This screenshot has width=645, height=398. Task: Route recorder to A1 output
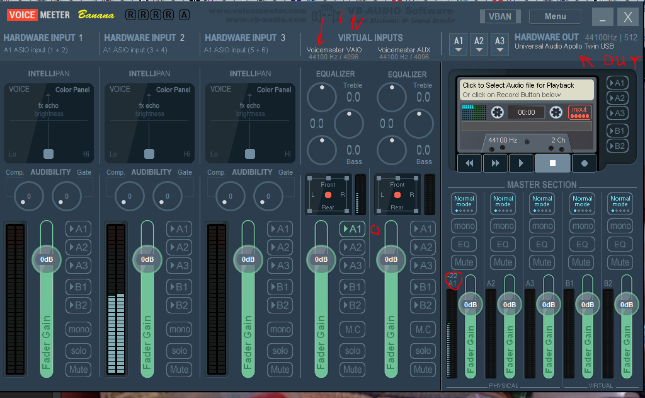click(617, 83)
